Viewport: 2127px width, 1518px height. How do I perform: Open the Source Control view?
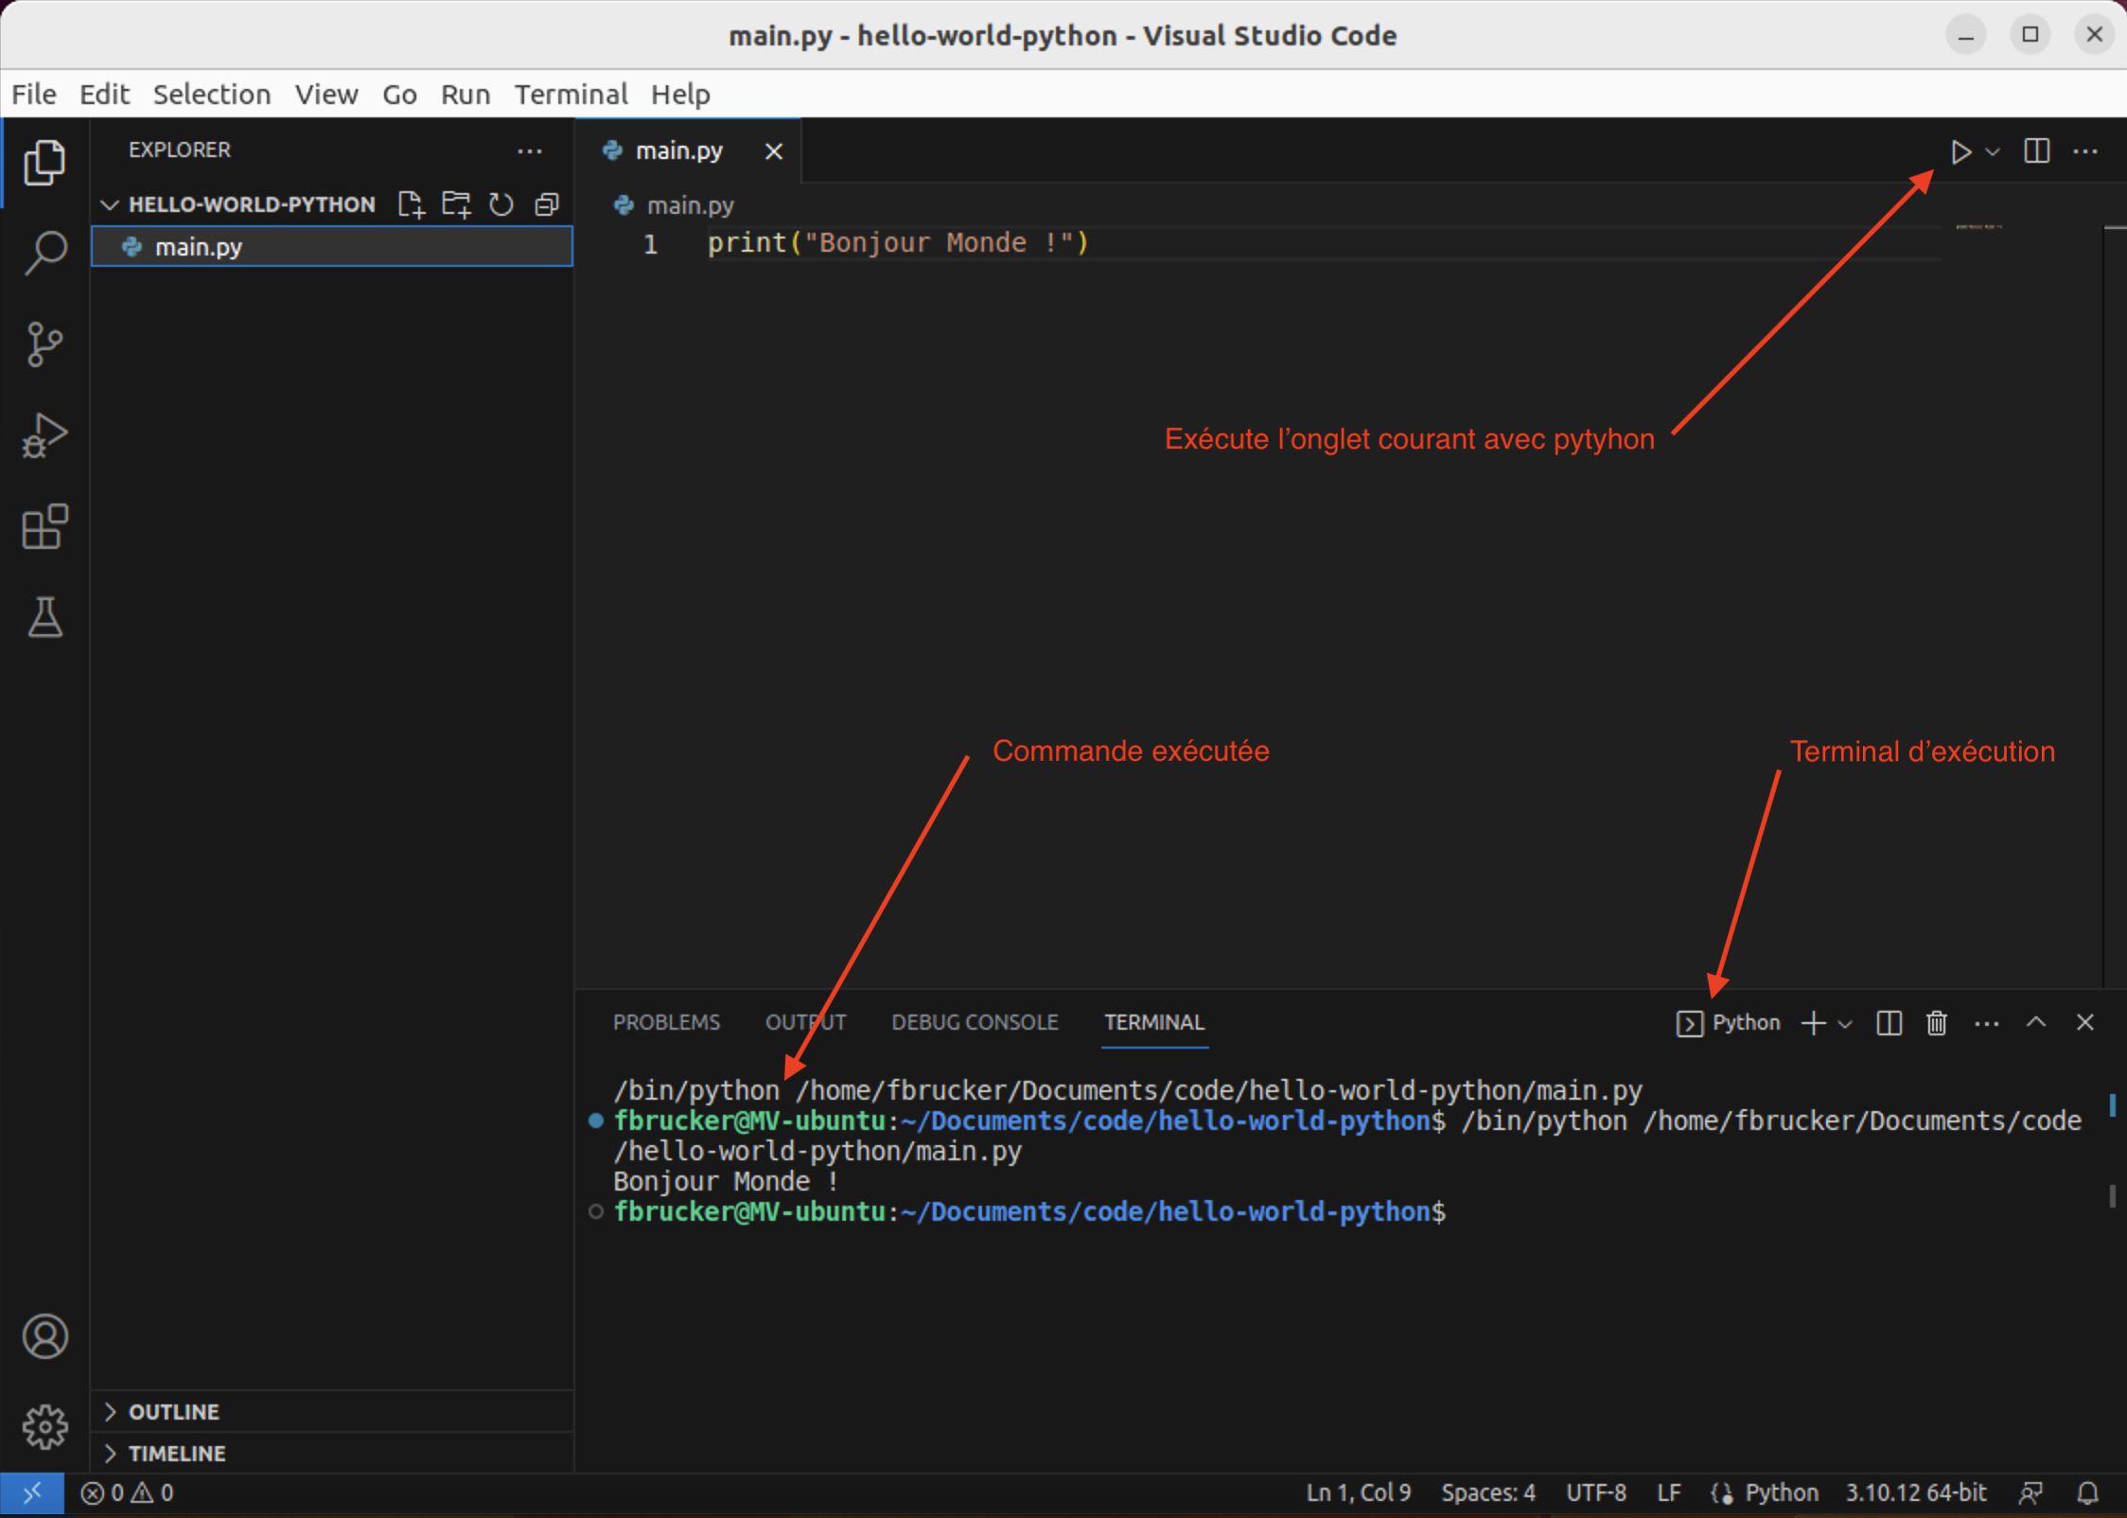pyautogui.click(x=44, y=344)
